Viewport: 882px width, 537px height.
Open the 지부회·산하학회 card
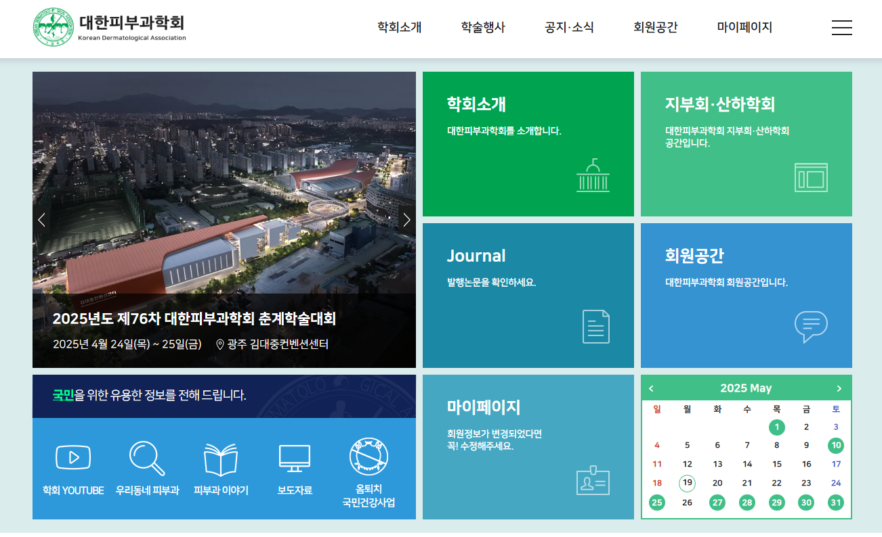click(746, 143)
